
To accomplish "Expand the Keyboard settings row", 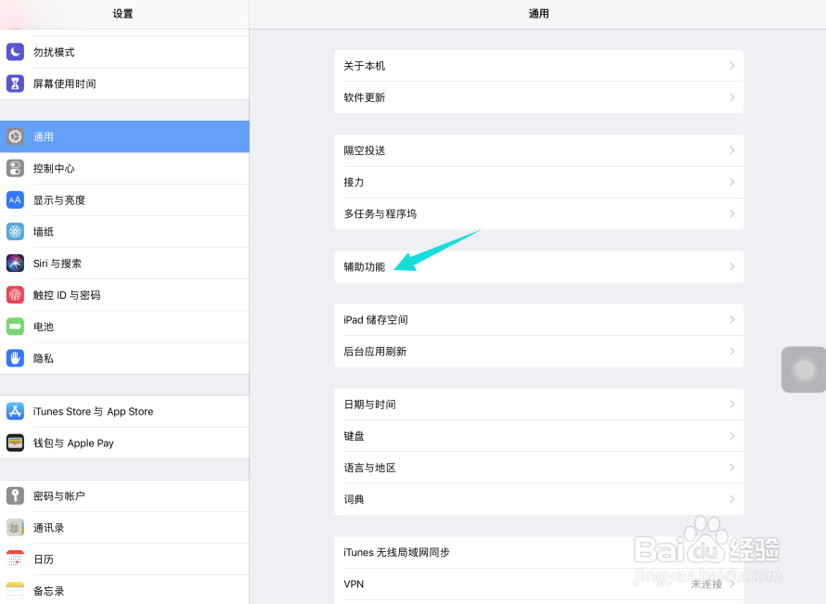I will click(x=538, y=435).
